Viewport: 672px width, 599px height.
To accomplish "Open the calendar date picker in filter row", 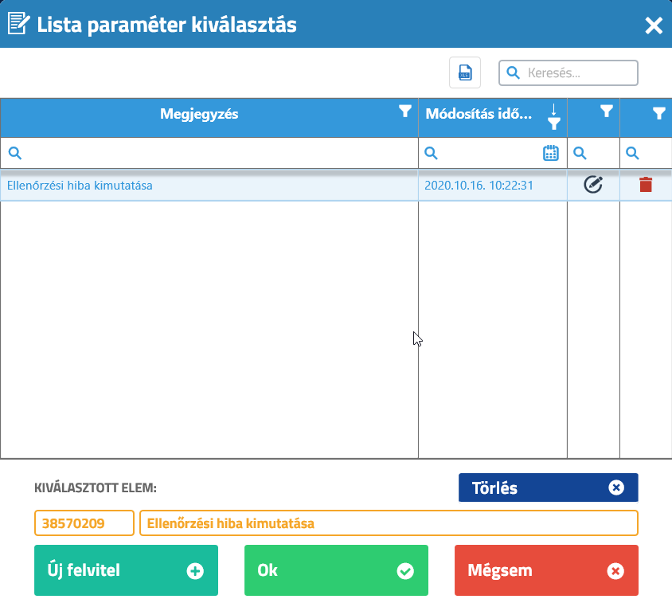I will pyautogui.click(x=551, y=153).
